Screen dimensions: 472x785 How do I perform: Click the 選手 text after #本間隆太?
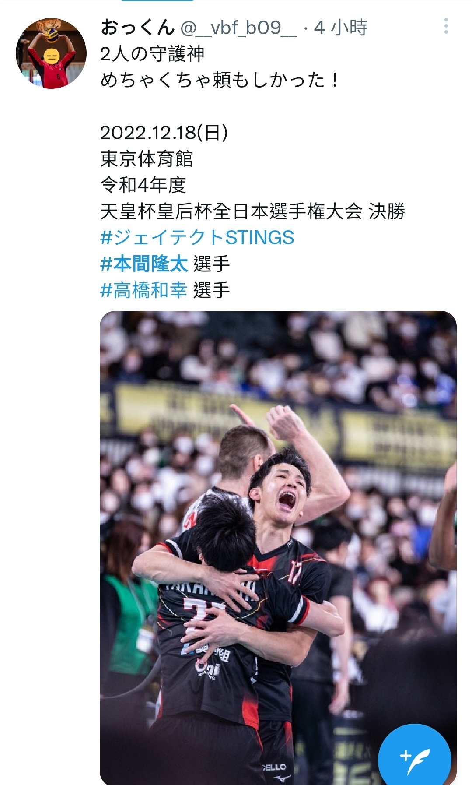tap(212, 264)
